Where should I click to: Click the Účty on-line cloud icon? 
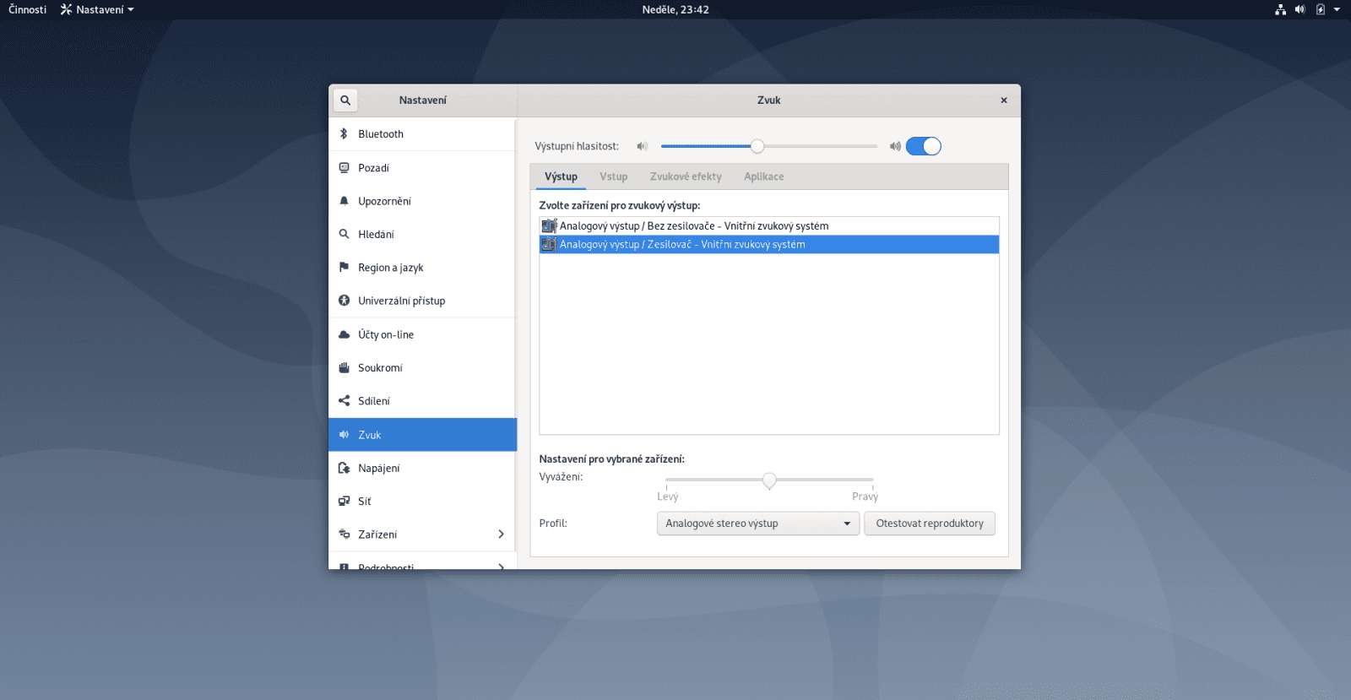[x=344, y=334]
